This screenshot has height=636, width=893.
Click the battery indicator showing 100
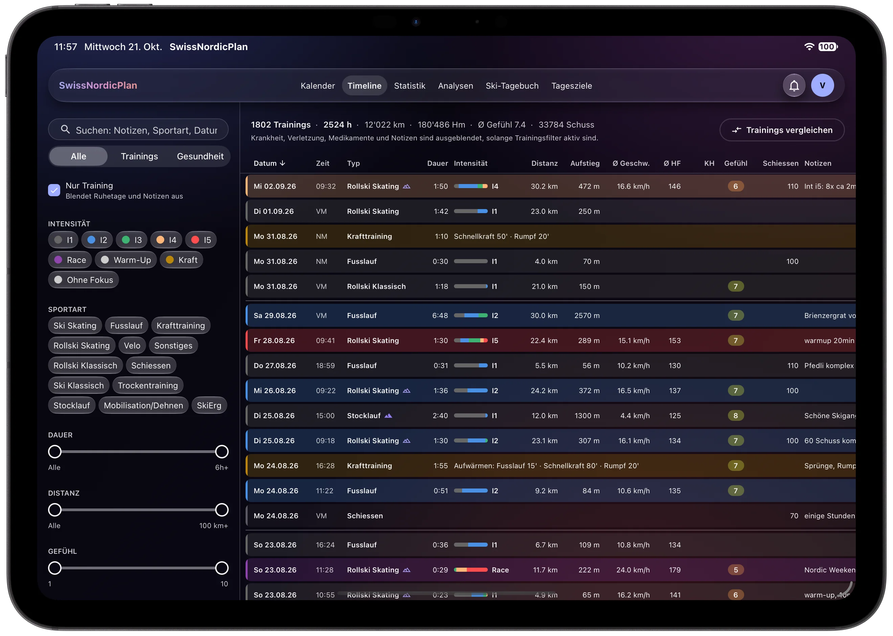click(827, 47)
